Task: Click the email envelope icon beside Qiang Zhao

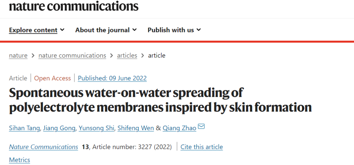Action: coord(201,127)
